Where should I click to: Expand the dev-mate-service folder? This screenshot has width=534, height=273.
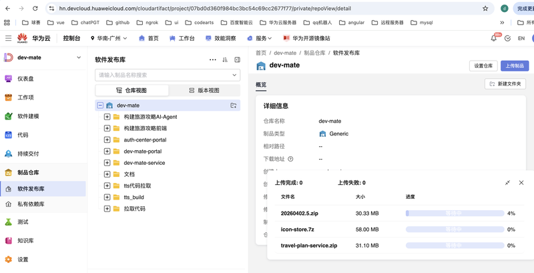[107, 163]
